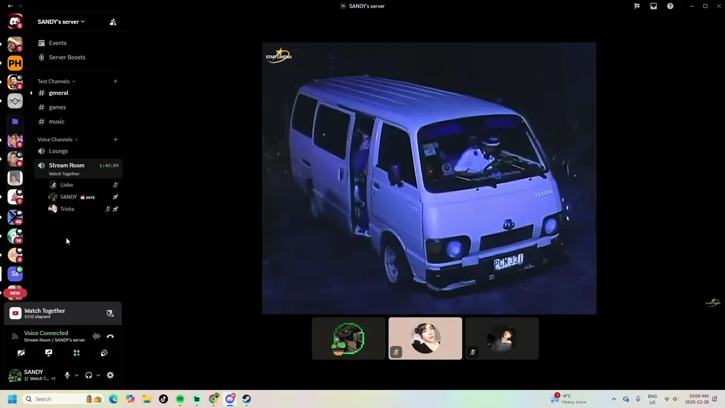Open User Settings gear
The image size is (725, 408).
[110, 375]
